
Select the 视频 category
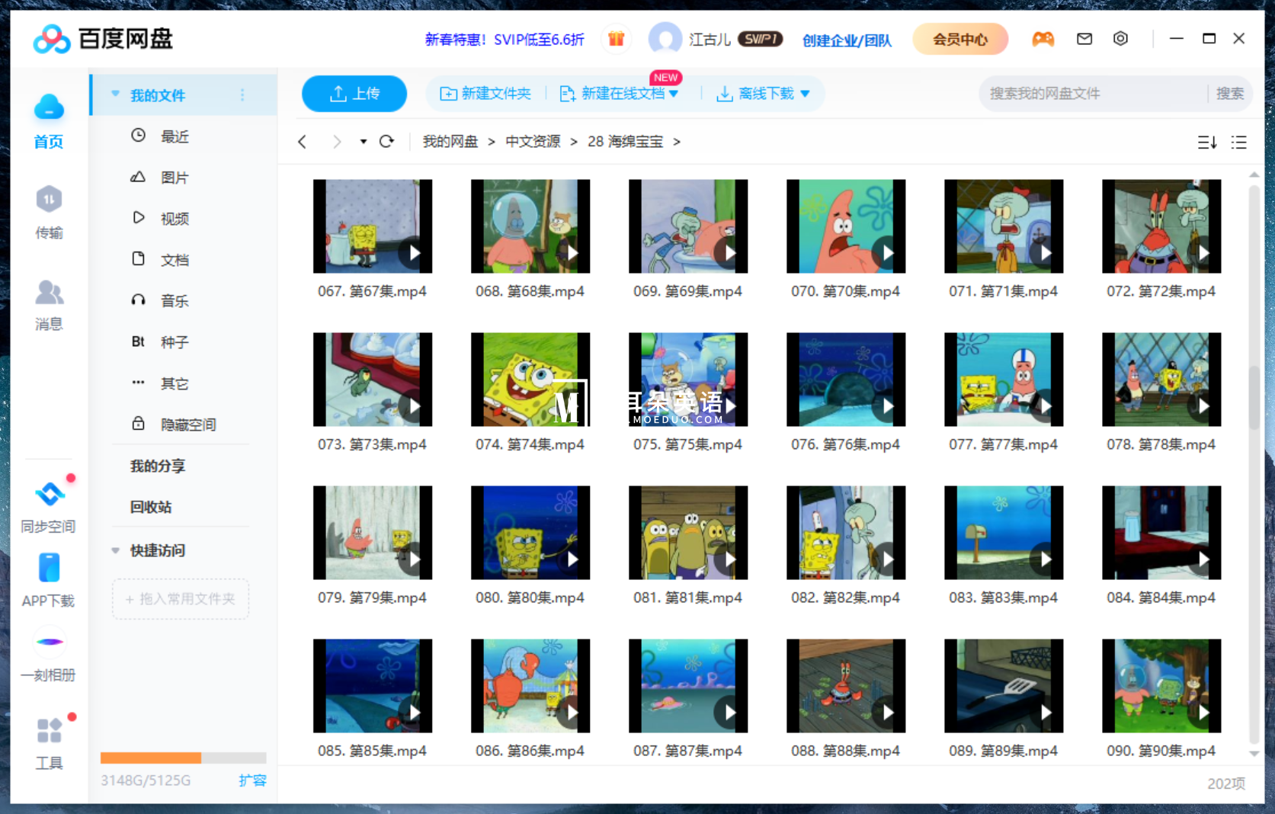tap(175, 218)
